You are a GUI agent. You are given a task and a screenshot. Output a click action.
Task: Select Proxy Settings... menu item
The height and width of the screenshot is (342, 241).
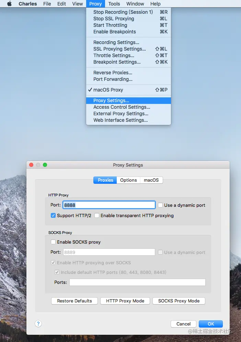pyautogui.click(x=128, y=100)
